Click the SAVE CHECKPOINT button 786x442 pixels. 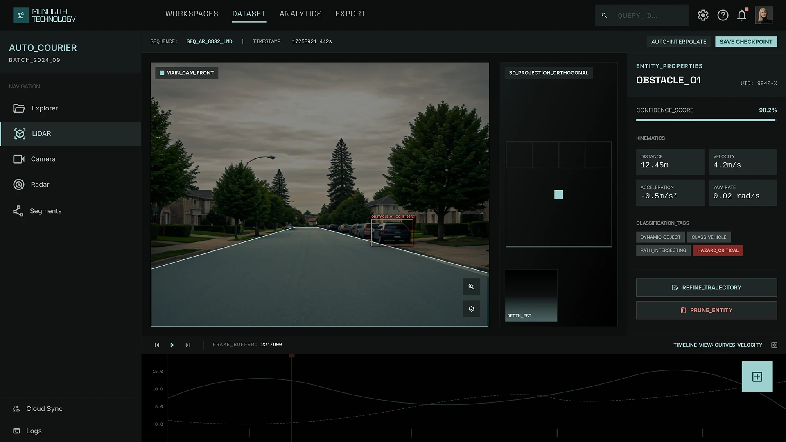pos(746,42)
